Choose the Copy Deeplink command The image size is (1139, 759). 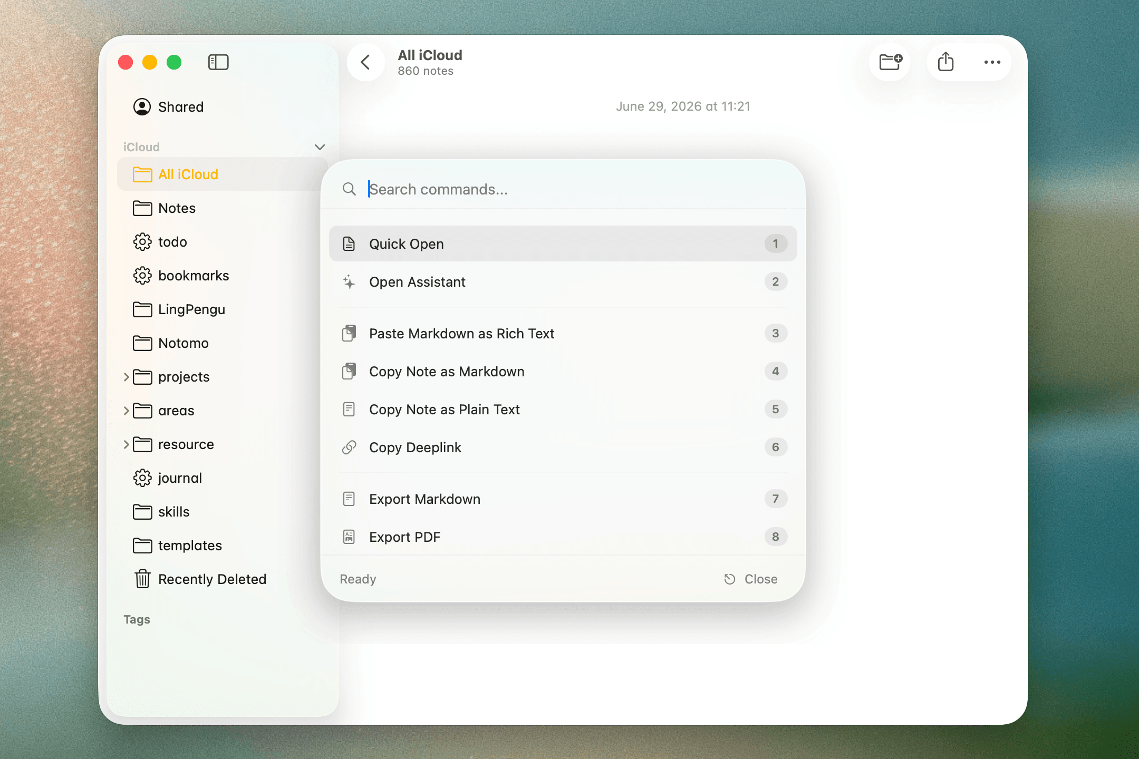coord(563,447)
